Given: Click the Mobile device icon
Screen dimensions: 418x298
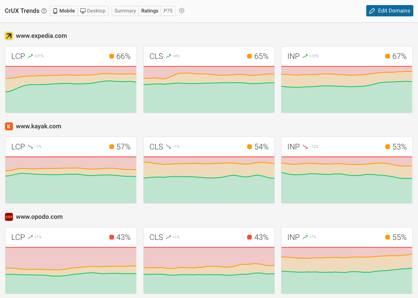Looking at the screenshot, I should (x=54, y=11).
